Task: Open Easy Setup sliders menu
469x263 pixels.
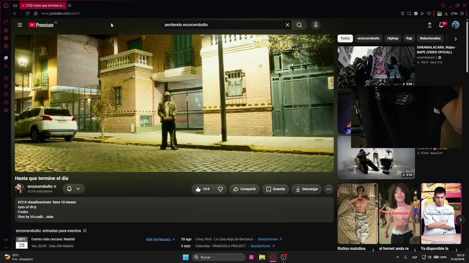Action: click(x=462, y=14)
